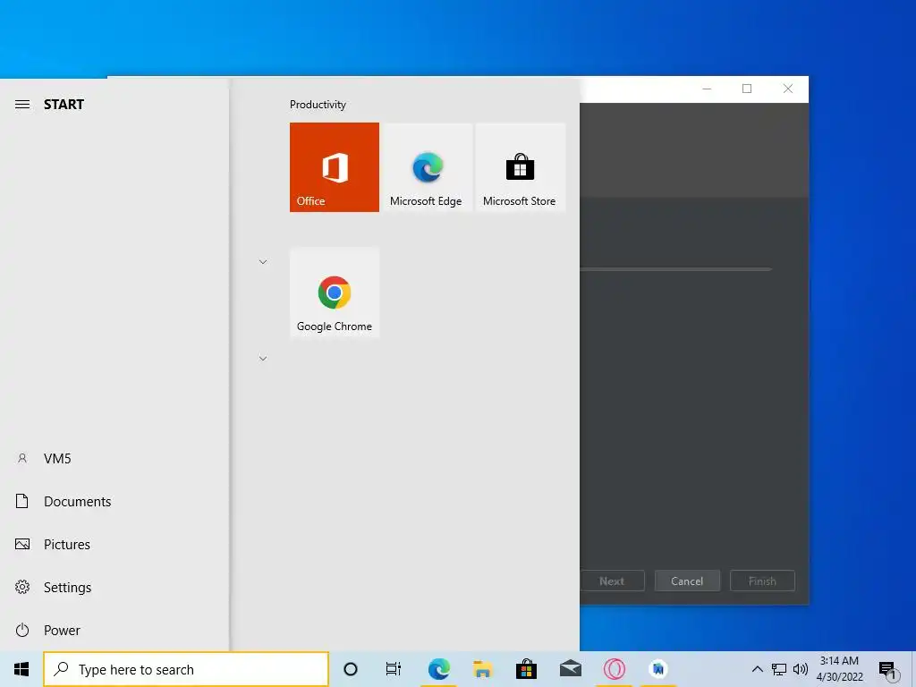This screenshot has width=916, height=687.
Task: Open Opera browser from taskbar
Action: coord(614,669)
